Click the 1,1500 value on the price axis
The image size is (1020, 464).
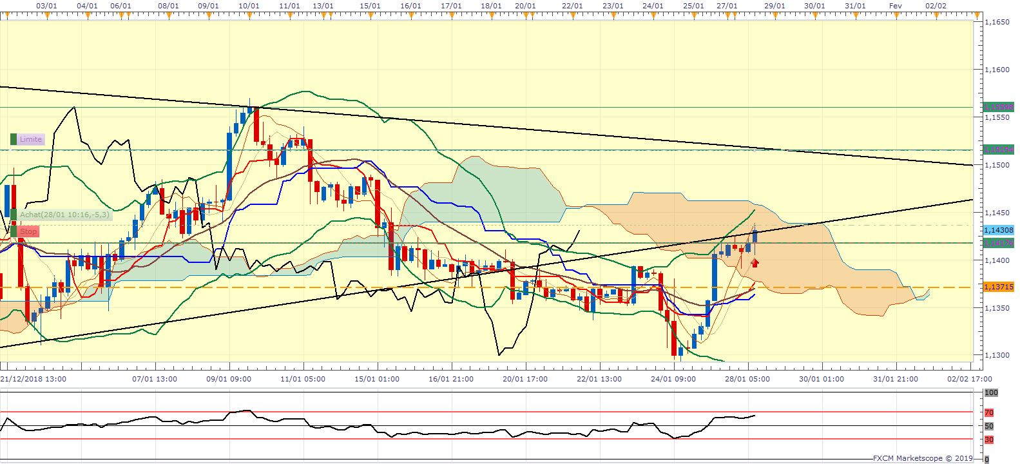tap(998, 165)
